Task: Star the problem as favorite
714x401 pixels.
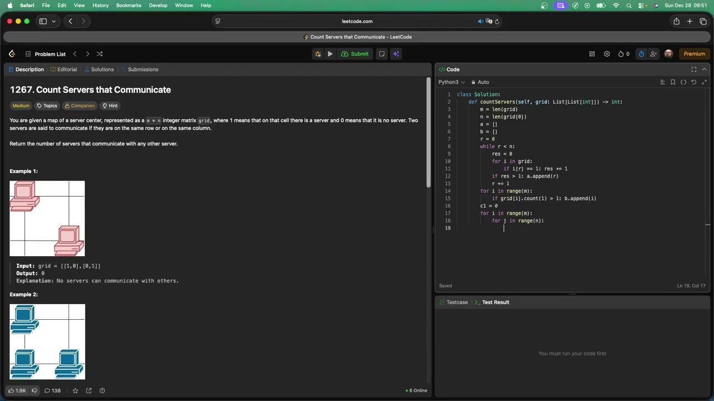Action: (x=75, y=390)
